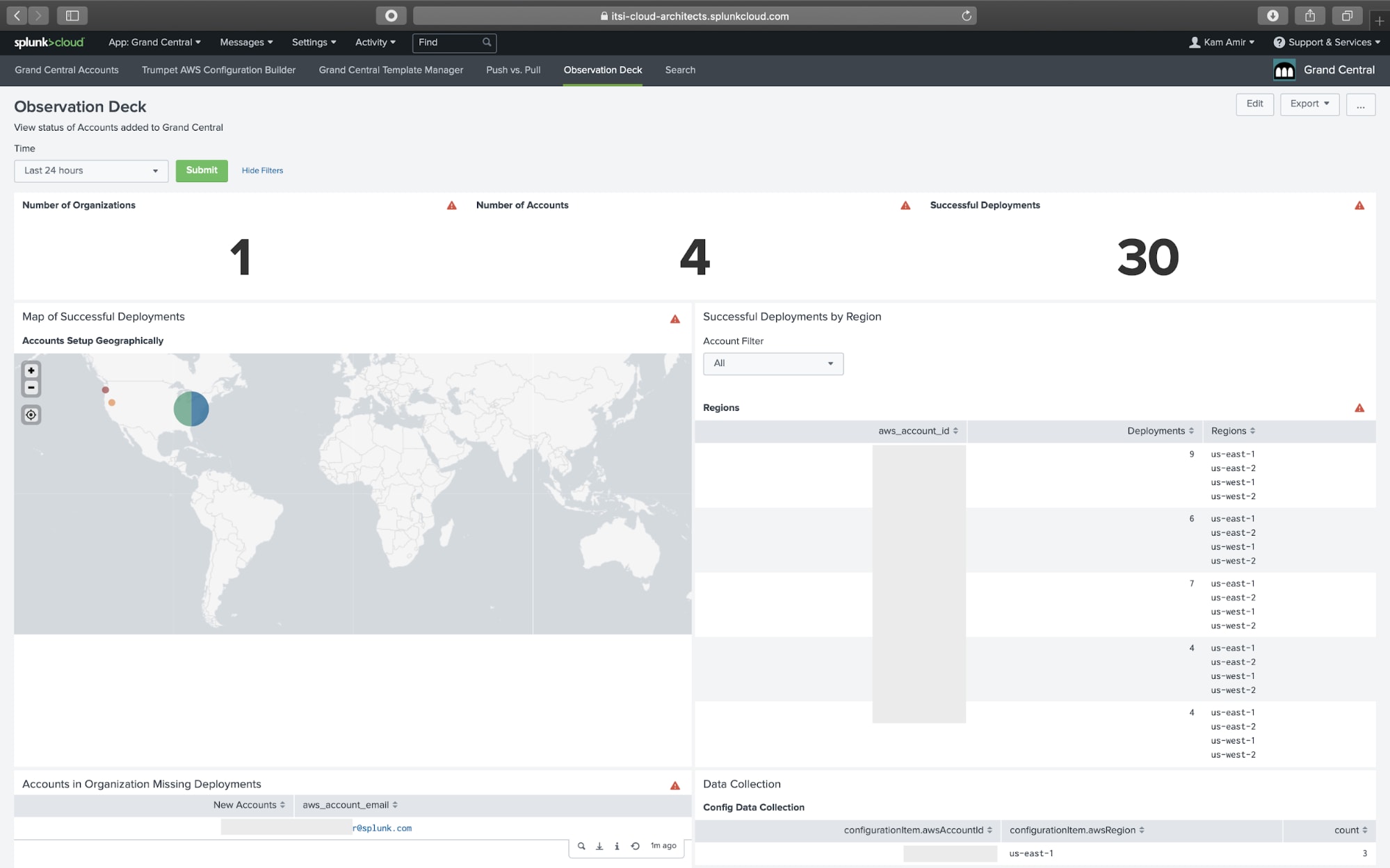This screenshot has height=868, width=1390.
Task: Reset map to original position
Action: (x=31, y=415)
